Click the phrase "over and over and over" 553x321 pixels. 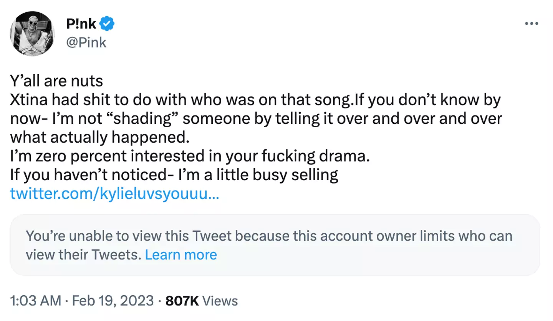tap(434, 119)
